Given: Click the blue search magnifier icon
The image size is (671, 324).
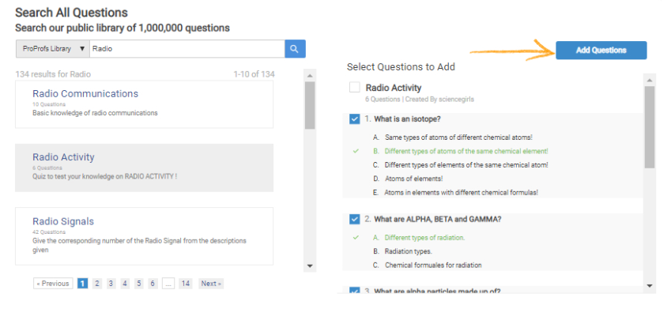Looking at the screenshot, I should 295,49.
